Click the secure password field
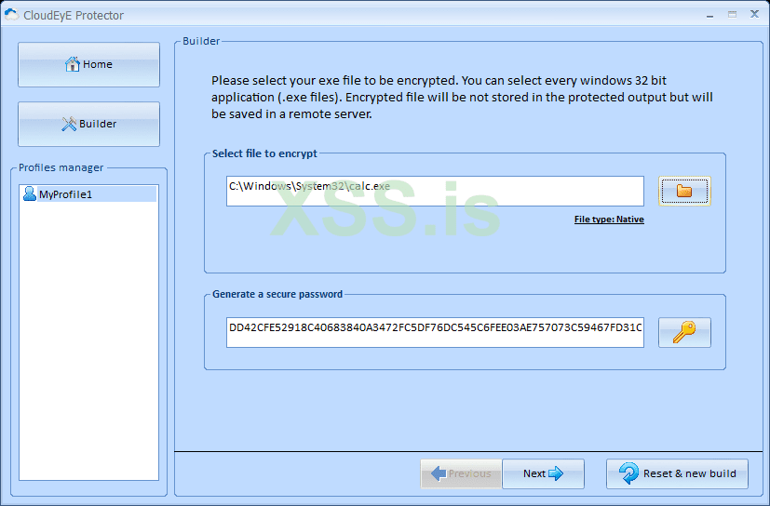Viewport: 770px width, 506px height. point(435,332)
